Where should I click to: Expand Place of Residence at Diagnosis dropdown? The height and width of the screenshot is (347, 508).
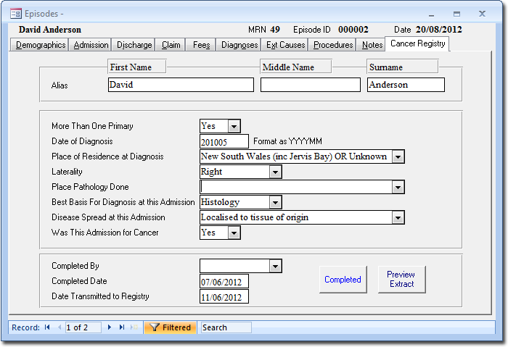coord(398,156)
